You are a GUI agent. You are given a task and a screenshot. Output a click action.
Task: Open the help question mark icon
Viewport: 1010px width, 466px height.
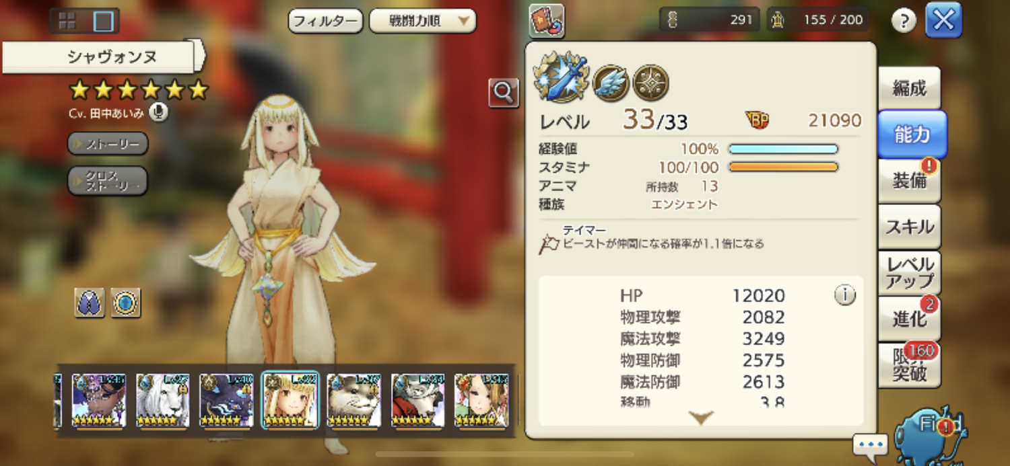tap(904, 21)
